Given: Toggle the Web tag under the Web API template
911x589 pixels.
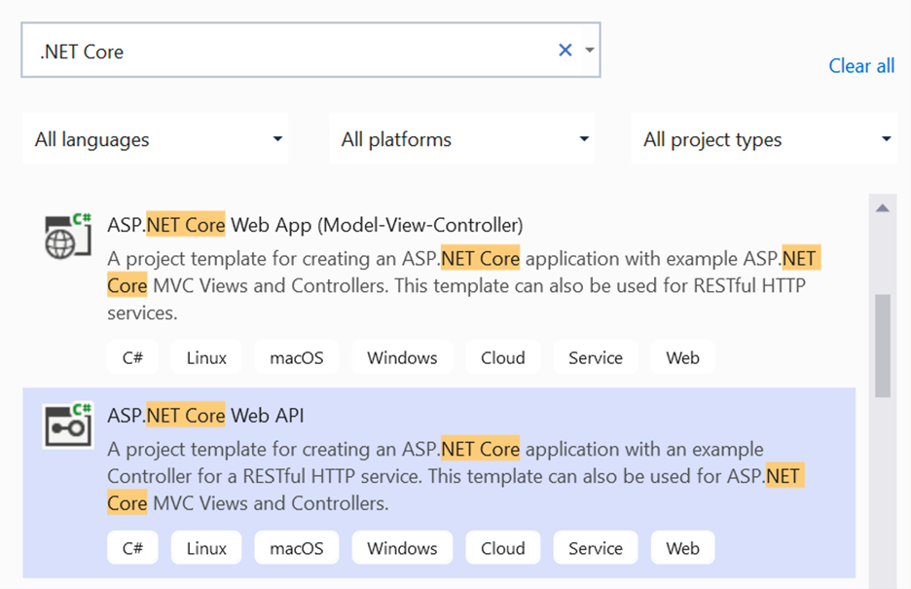Looking at the screenshot, I should point(682,547).
